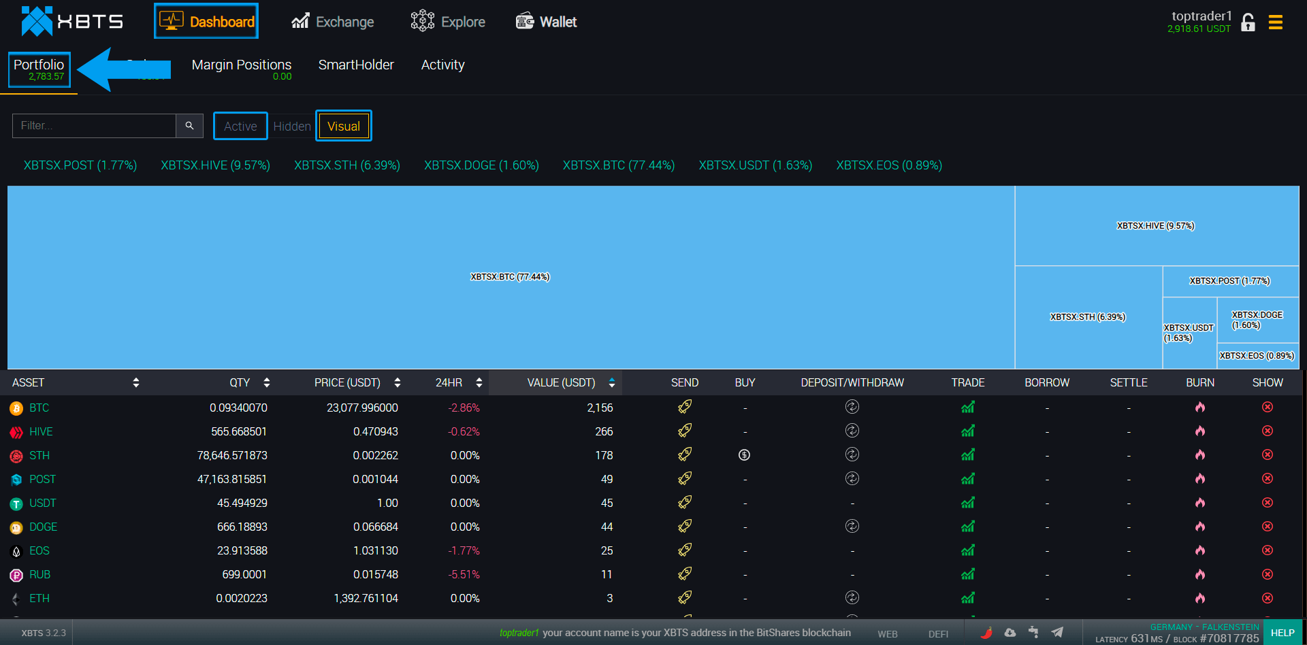The height and width of the screenshot is (645, 1307).
Task: Hide ETH using its show toggle
Action: pyautogui.click(x=1268, y=597)
